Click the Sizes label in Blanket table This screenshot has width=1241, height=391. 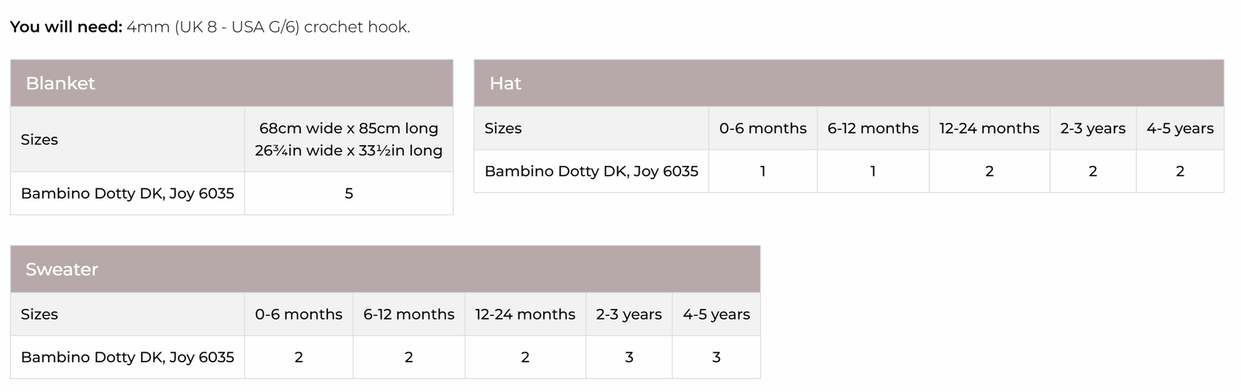coord(40,140)
